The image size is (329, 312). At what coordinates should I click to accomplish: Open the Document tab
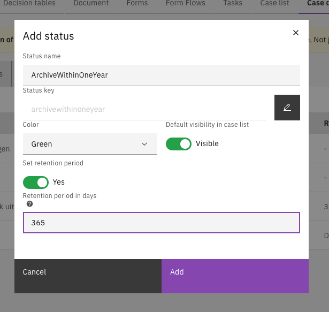pos(91,4)
